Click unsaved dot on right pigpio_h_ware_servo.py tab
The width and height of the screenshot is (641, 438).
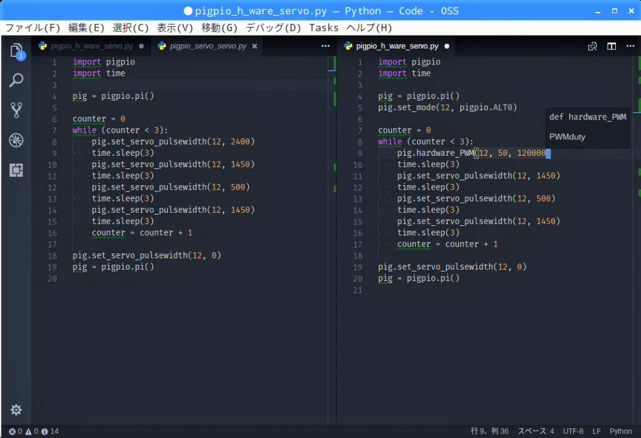point(447,46)
